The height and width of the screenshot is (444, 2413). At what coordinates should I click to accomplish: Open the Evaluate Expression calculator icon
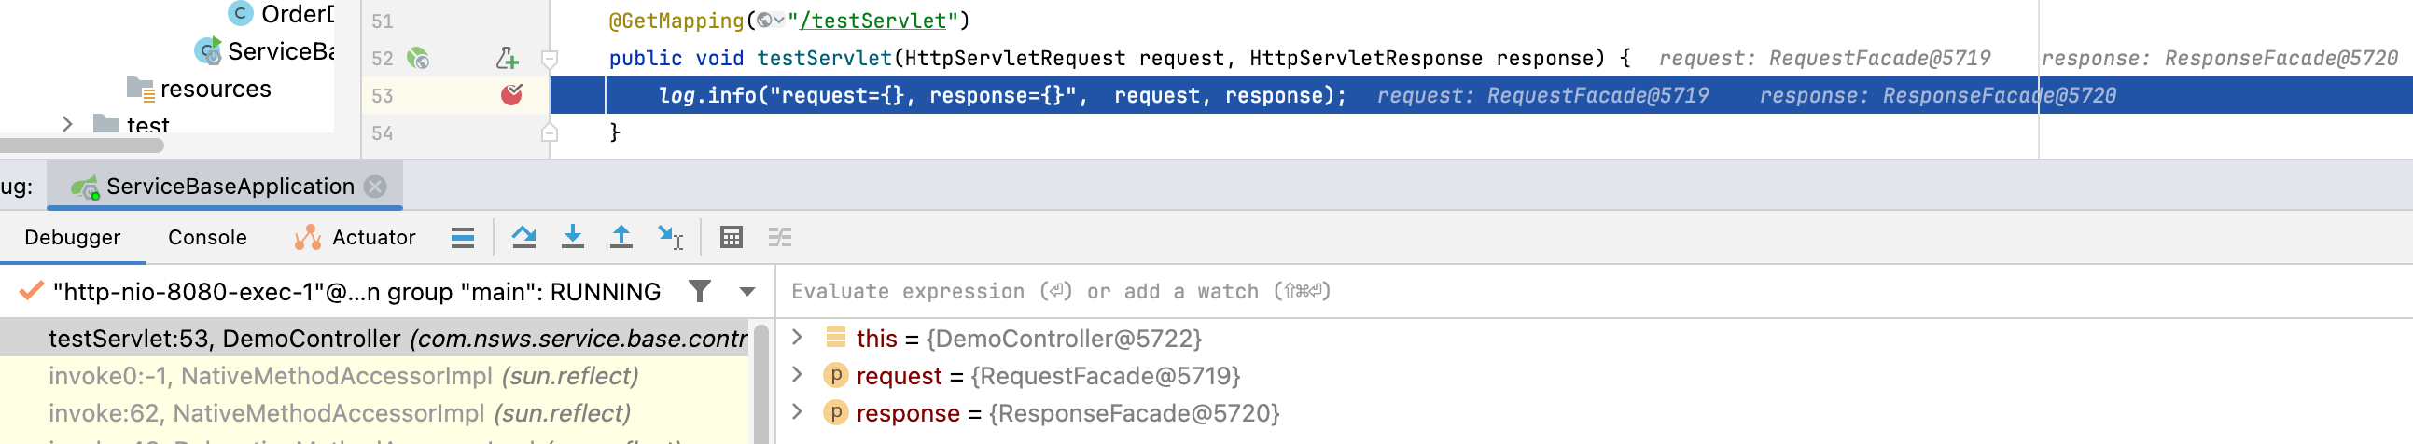pyautogui.click(x=731, y=238)
